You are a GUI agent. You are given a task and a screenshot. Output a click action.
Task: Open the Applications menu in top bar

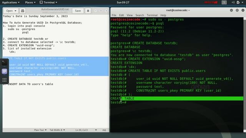tap(11, 2)
